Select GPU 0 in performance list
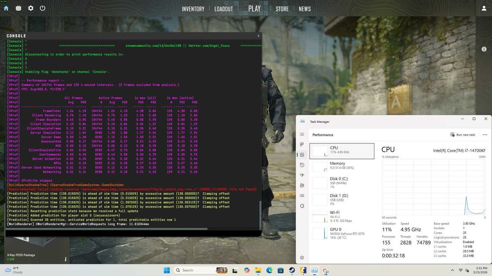The width and height of the screenshot is (492, 276). (x=342, y=233)
